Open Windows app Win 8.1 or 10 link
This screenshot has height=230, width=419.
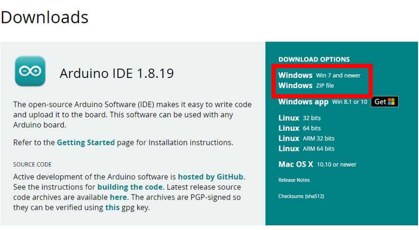[323, 102]
